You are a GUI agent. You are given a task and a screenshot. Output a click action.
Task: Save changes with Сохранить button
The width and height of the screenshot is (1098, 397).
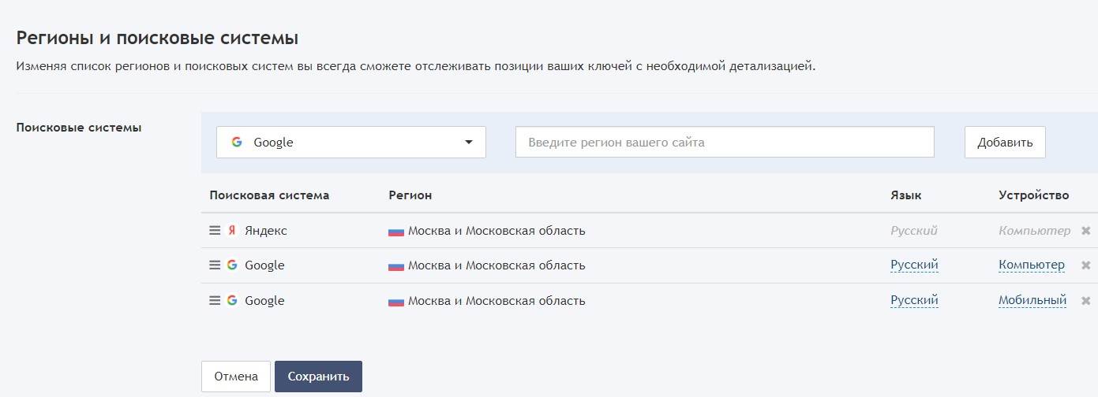[x=318, y=377]
